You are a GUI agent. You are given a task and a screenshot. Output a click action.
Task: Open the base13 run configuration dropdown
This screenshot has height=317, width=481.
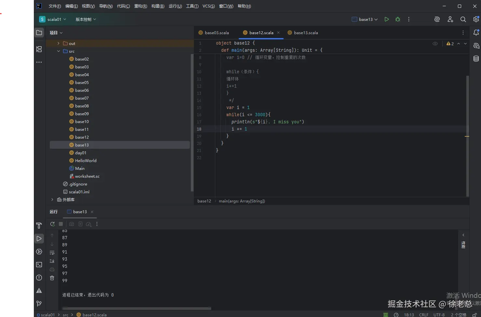coord(365,20)
